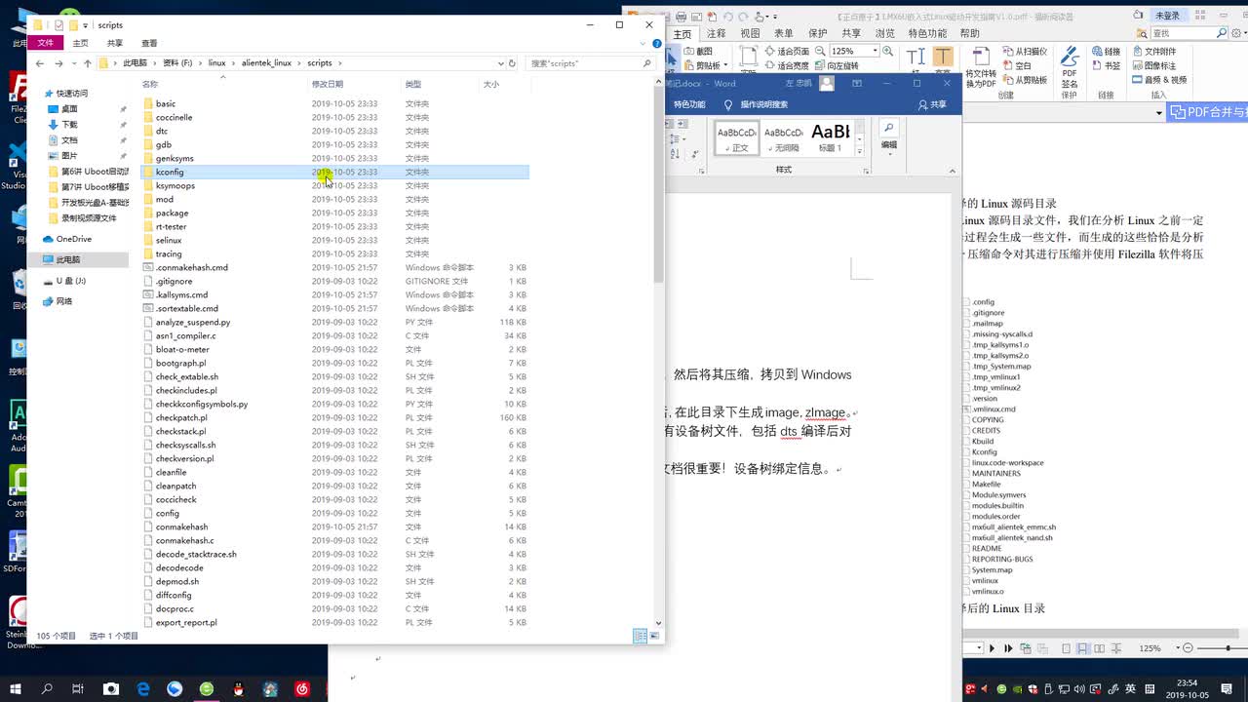
Task: Click alientek_linux in address breadcrumb
Action: [267, 63]
